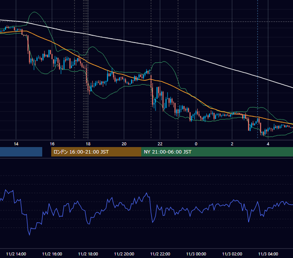Click the 11/2 18:00 date label
The height and width of the screenshot is (258, 293).
click(88, 254)
